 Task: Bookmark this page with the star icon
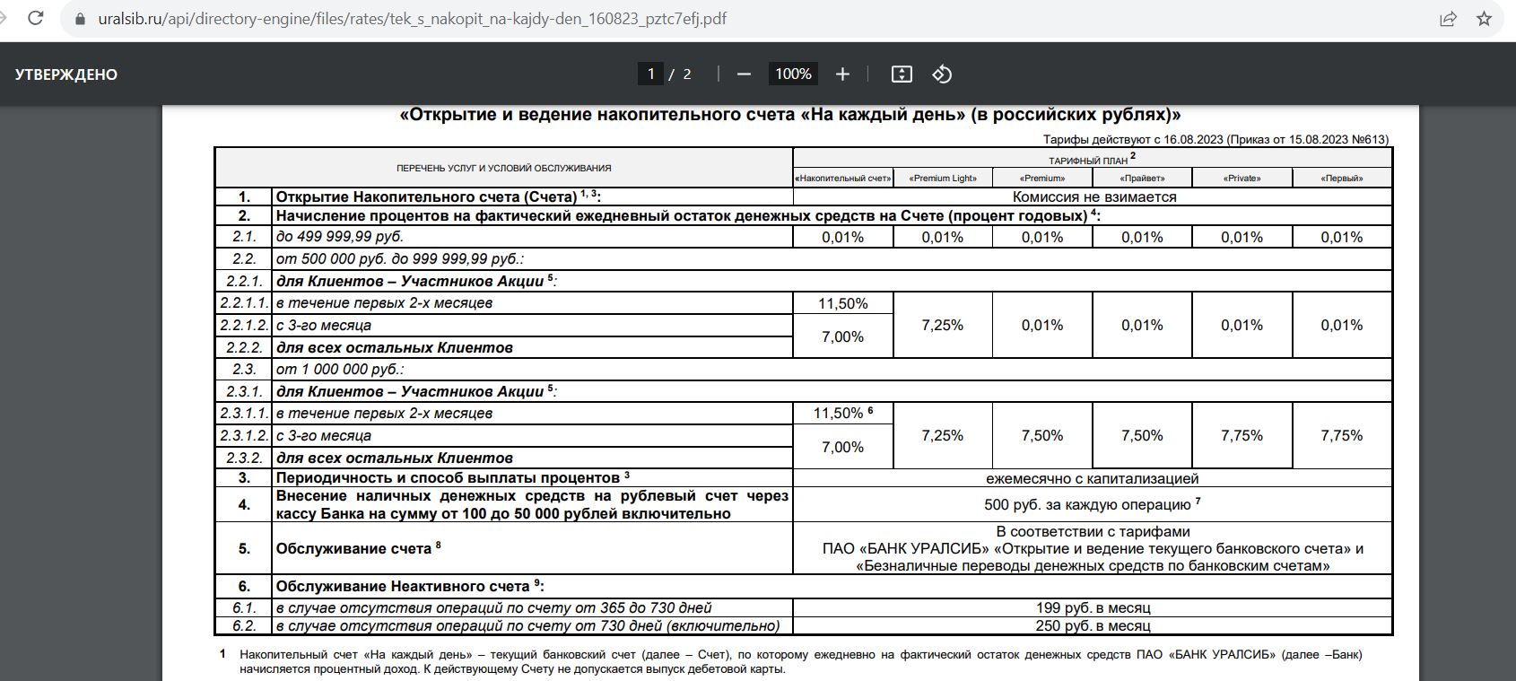1484,18
